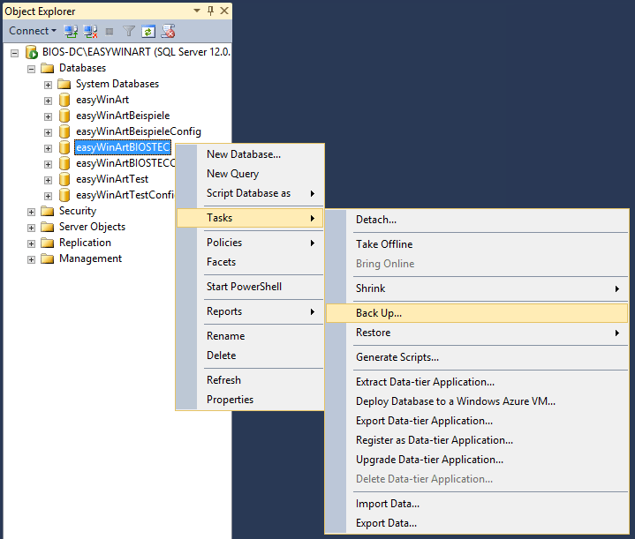Click the Connect Object Explorer icon
The width and height of the screenshot is (635, 539).
click(x=71, y=31)
